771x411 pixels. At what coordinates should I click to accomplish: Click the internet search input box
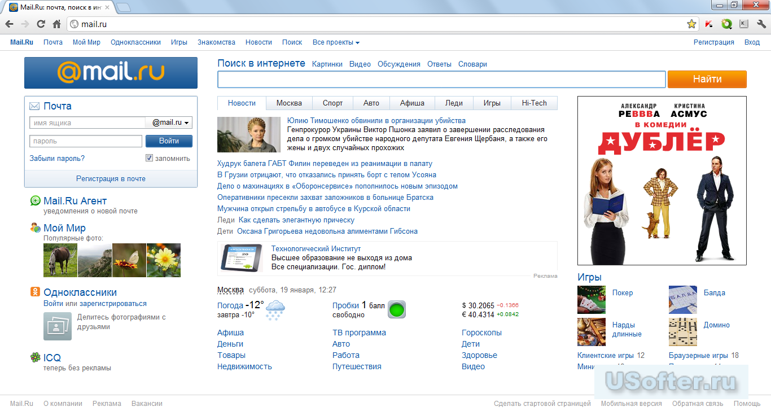(x=441, y=79)
